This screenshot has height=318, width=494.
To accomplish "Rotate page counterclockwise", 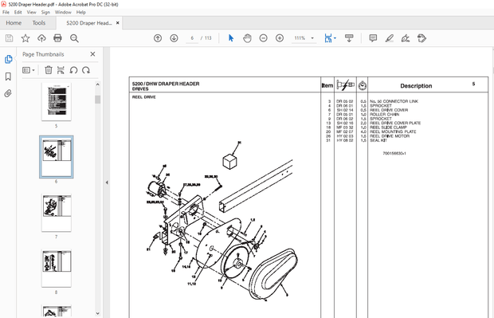I will click(x=73, y=70).
